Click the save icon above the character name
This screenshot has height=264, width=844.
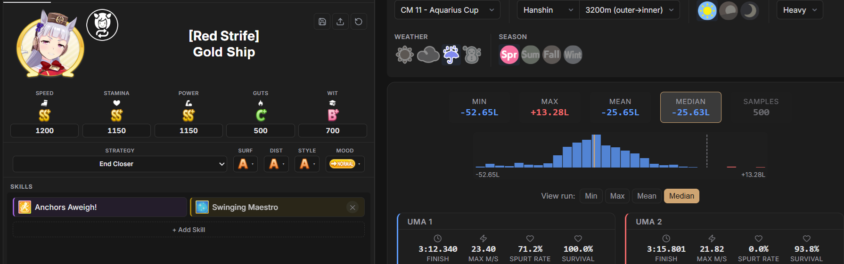pos(322,22)
